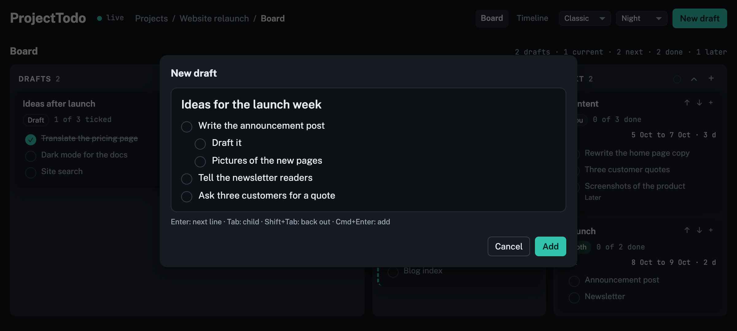Collapse the Next column with the chevron-up icon
Viewport: 737px width, 331px height.
(694, 79)
